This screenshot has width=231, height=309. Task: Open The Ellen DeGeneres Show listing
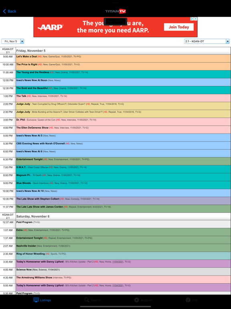point(123,130)
